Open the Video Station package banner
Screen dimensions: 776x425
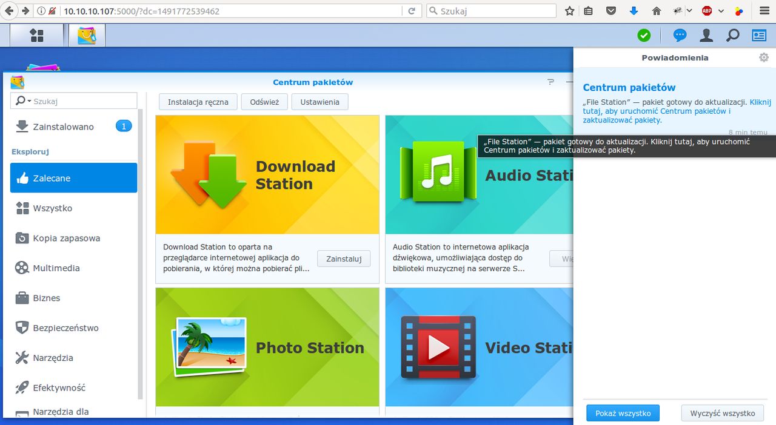click(x=480, y=347)
